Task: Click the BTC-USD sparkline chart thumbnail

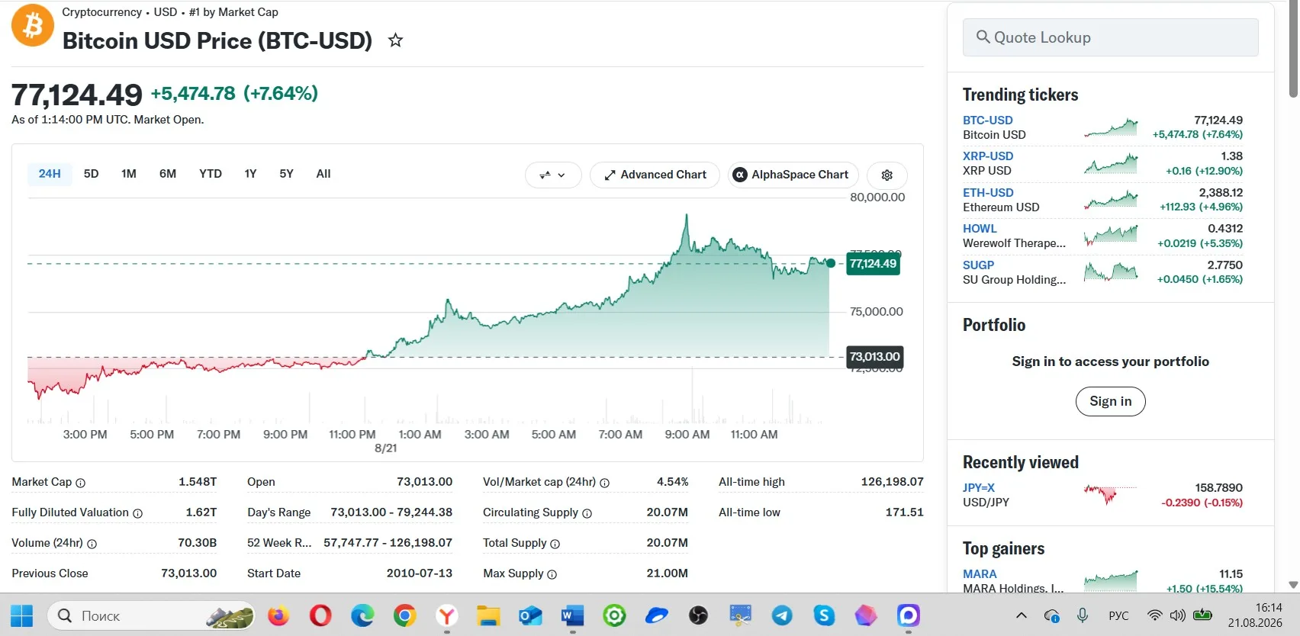Action: click(1111, 127)
